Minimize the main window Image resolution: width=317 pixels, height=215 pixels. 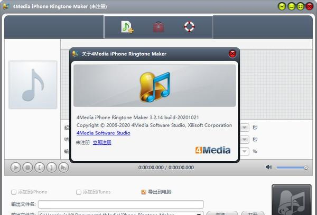pyautogui.click(x=291, y=6)
